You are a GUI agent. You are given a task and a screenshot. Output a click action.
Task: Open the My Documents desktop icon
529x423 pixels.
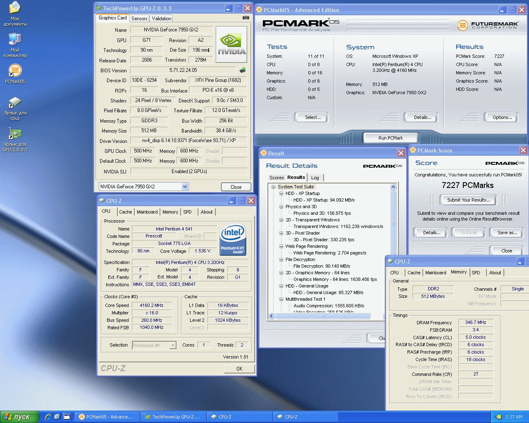pyautogui.click(x=15, y=14)
